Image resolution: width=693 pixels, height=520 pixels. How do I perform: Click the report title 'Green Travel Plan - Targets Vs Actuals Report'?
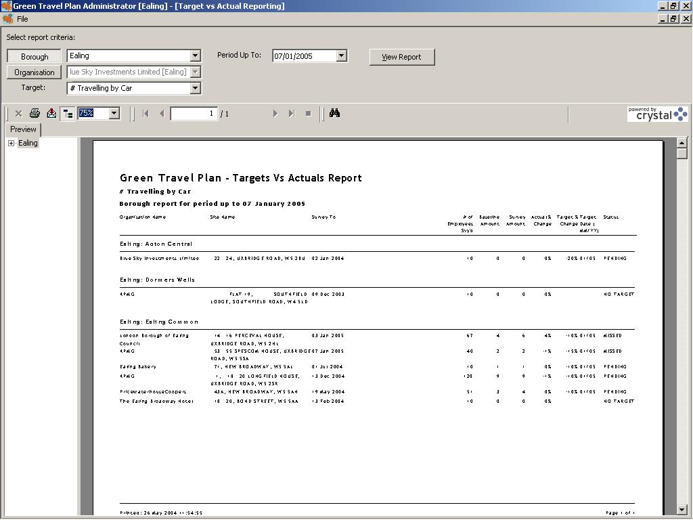tap(241, 178)
